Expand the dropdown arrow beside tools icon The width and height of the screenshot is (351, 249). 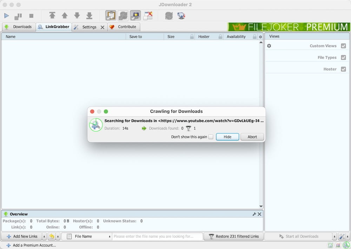coord(347,236)
